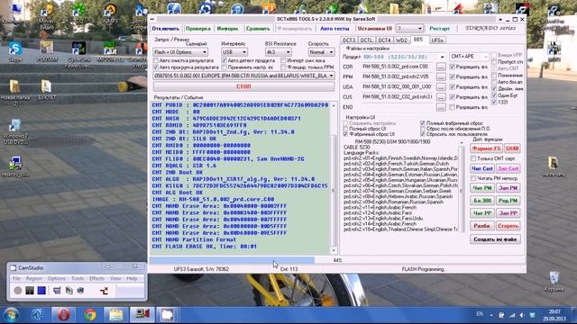Screen dimensions: 577x324
Task: Click the results log vertical scrollbar
Action: click(334, 178)
